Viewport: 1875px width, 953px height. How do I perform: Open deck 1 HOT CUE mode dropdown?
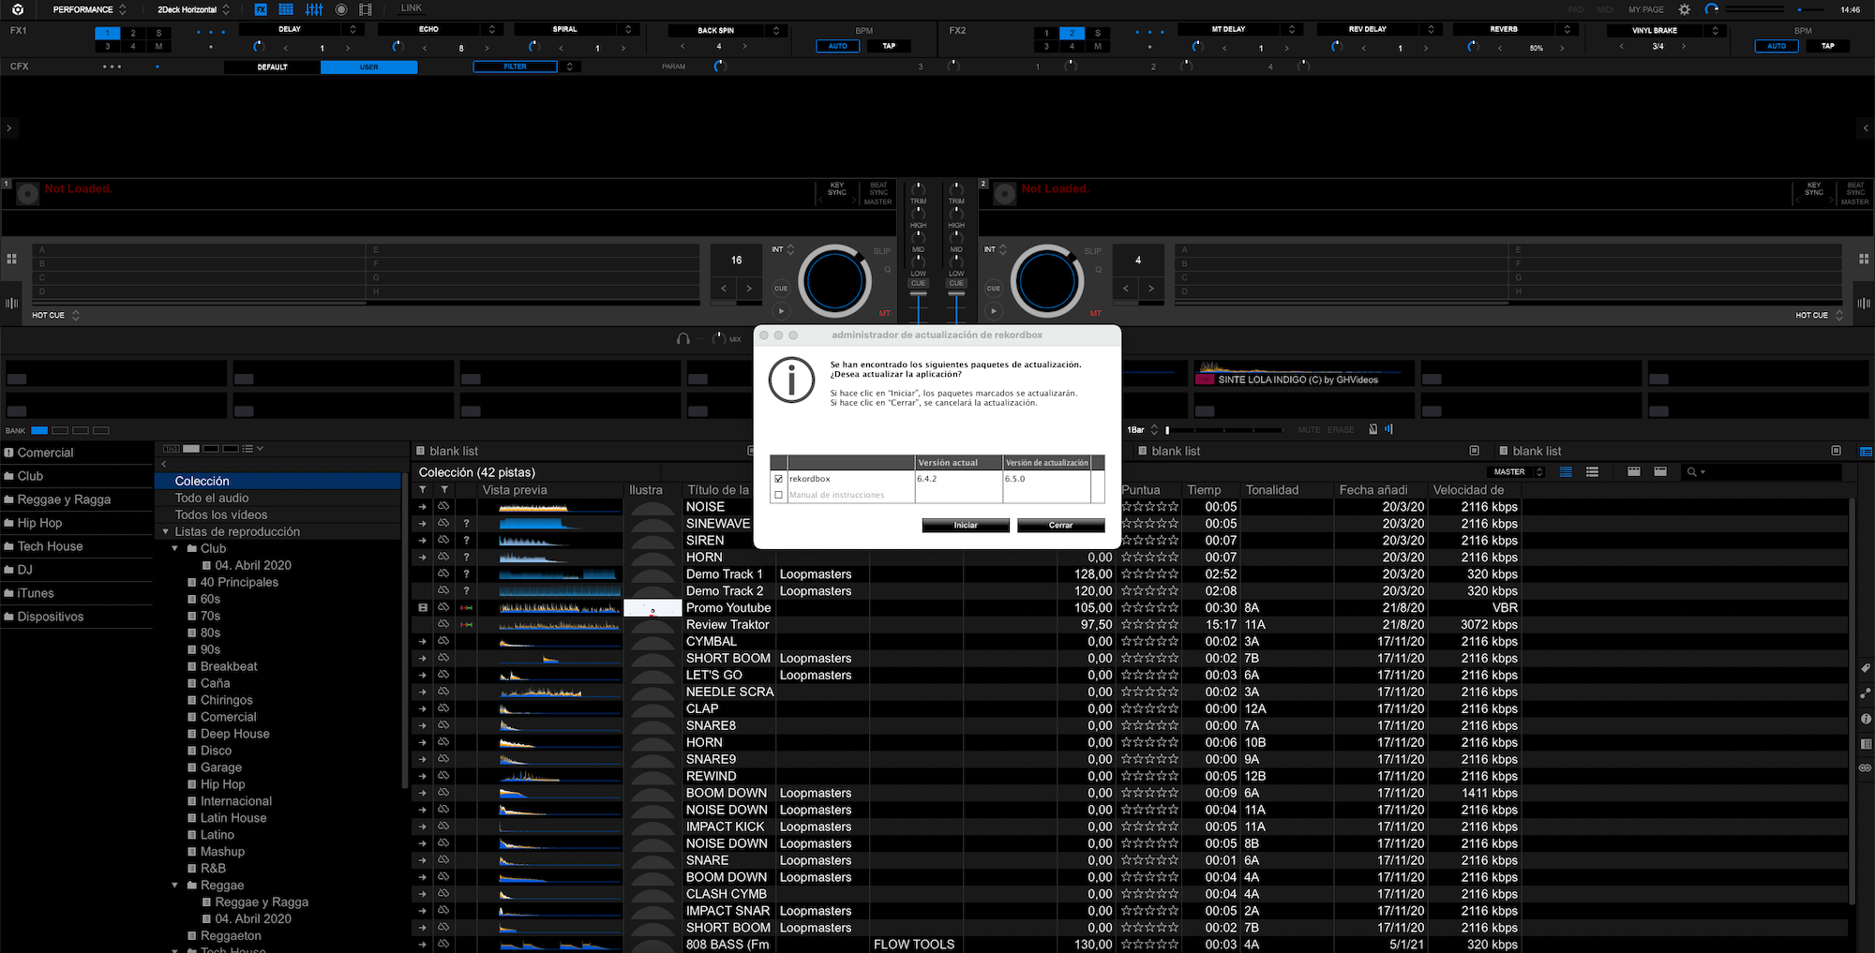[55, 315]
